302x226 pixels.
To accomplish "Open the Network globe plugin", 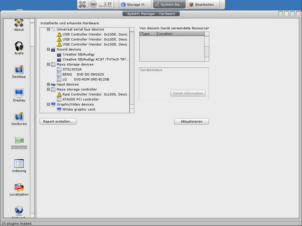I will 19,211.
